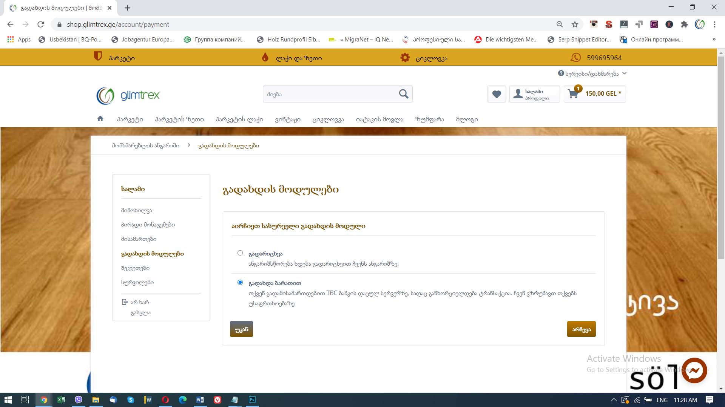Click the phone icon beside 599695964
This screenshot has height=407, width=725.
click(575, 58)
